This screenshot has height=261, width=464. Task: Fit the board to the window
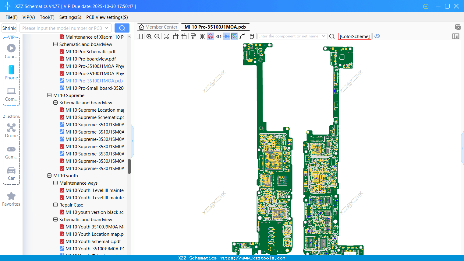pos(166,36)
